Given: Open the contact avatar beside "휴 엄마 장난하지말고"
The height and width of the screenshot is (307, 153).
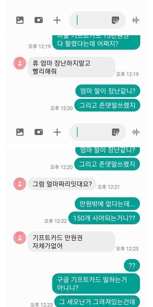Looking at the screenshot, I should point(20,63).
